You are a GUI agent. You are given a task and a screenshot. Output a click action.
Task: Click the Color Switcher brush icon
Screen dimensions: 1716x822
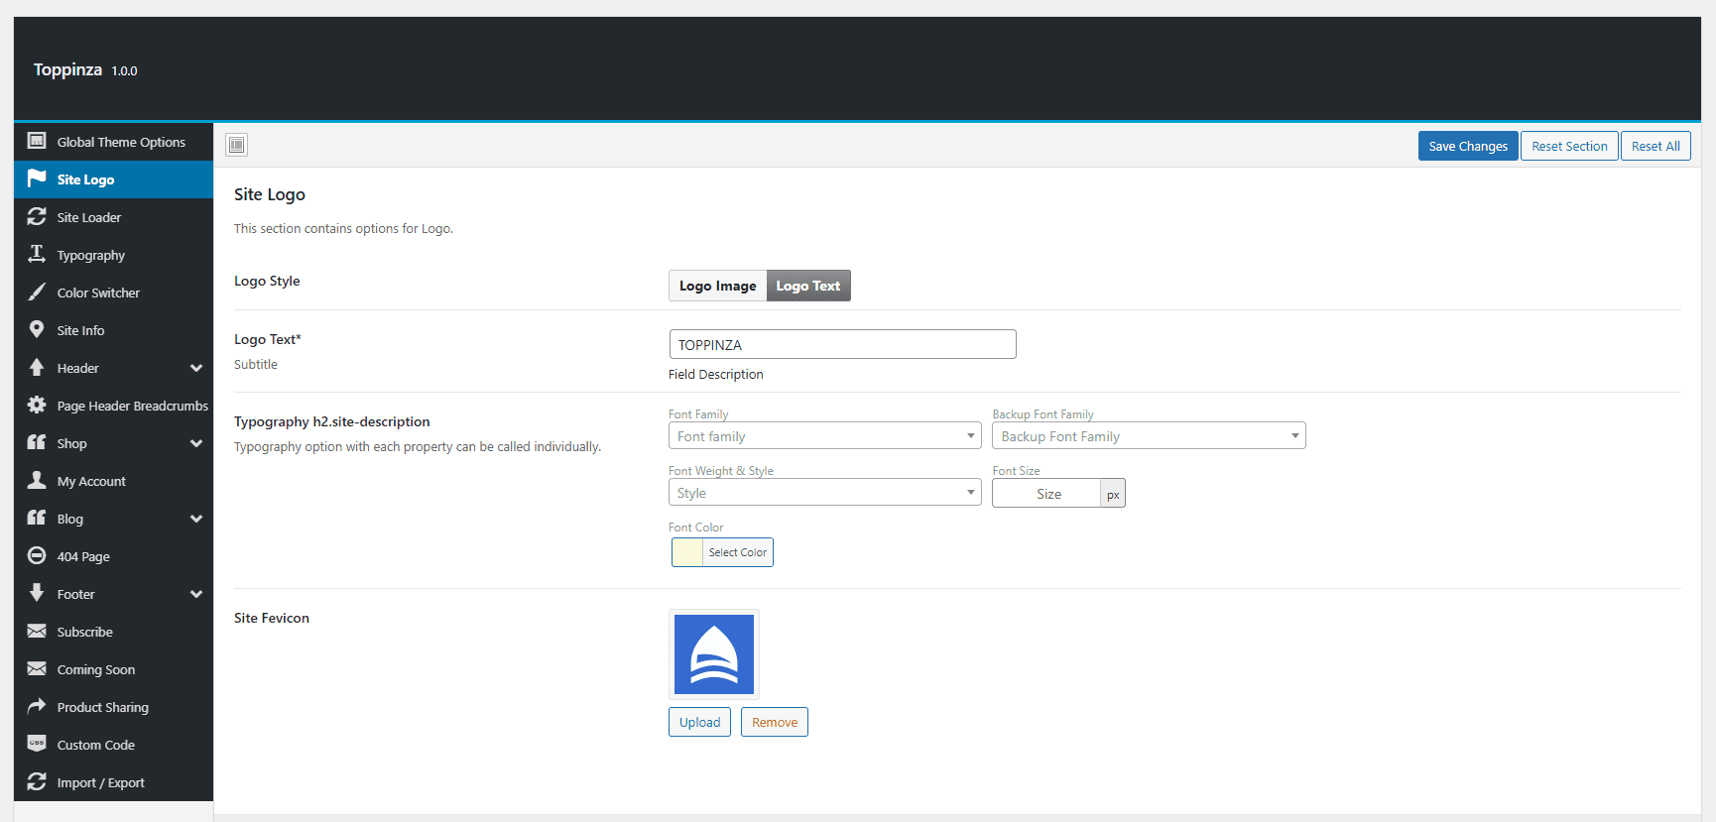37,292
